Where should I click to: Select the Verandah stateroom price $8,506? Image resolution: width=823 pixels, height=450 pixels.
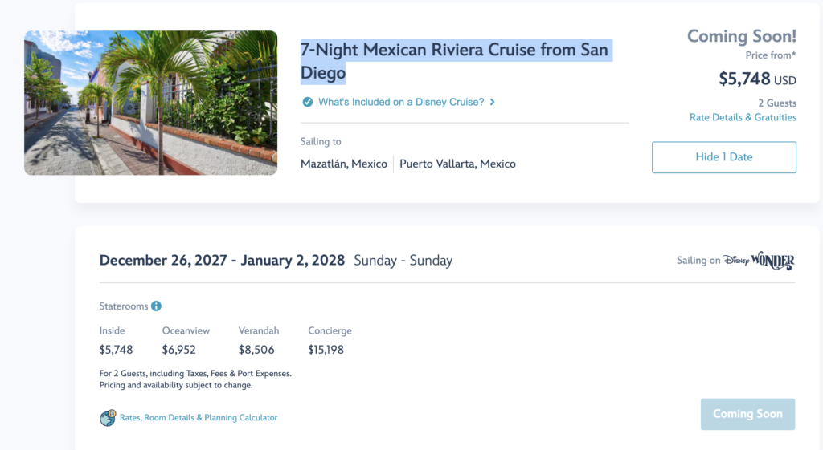click(256, 350)
